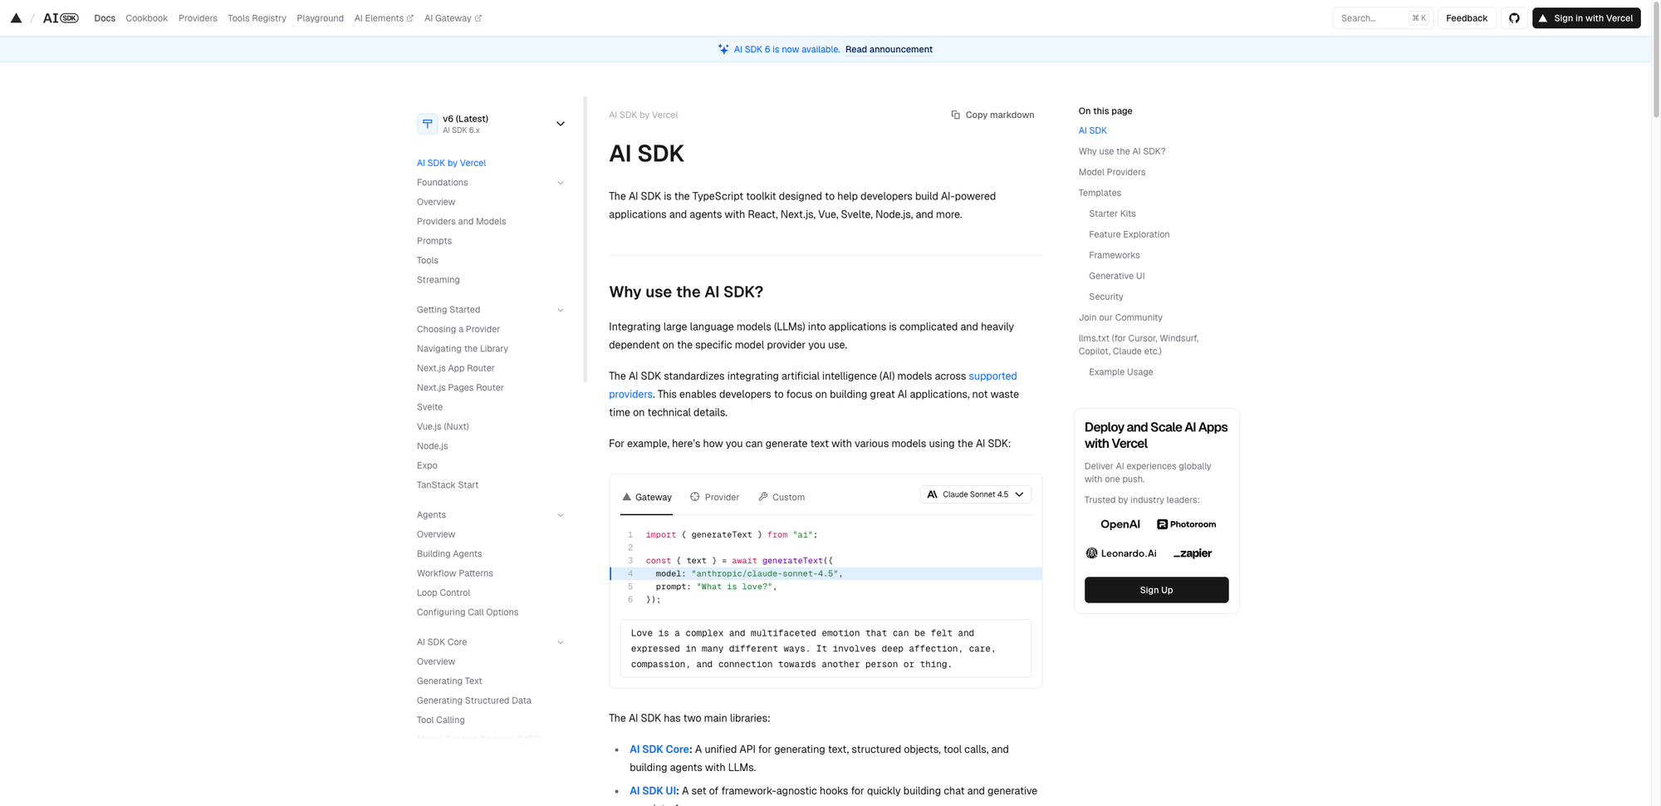Jump to Model Providers section

[x=1112, y=172]
